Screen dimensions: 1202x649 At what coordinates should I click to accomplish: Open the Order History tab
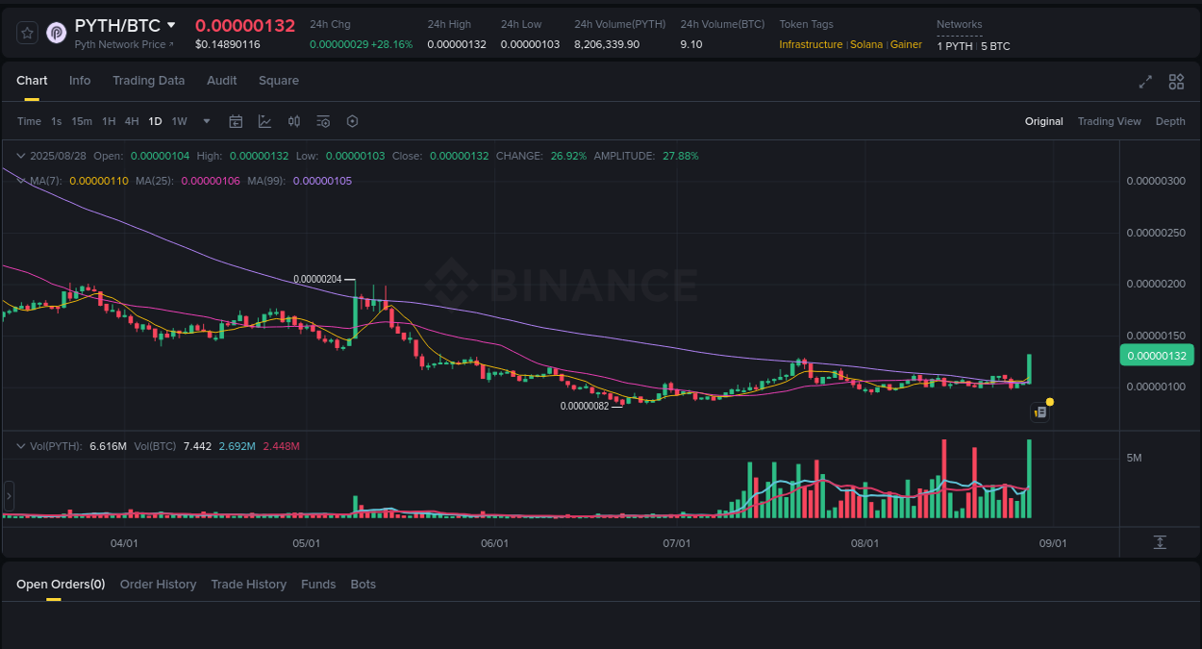pos(158,584)
